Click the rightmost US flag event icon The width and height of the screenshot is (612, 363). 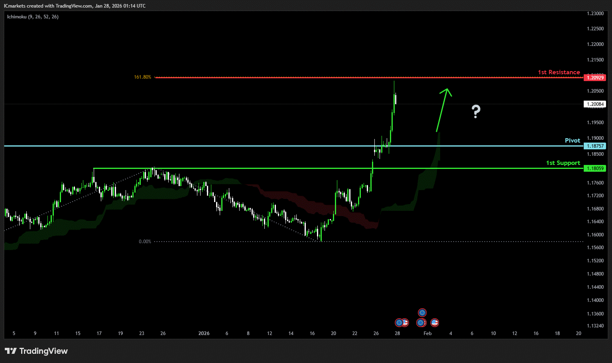pyautogui.click(x=435, y=322)
